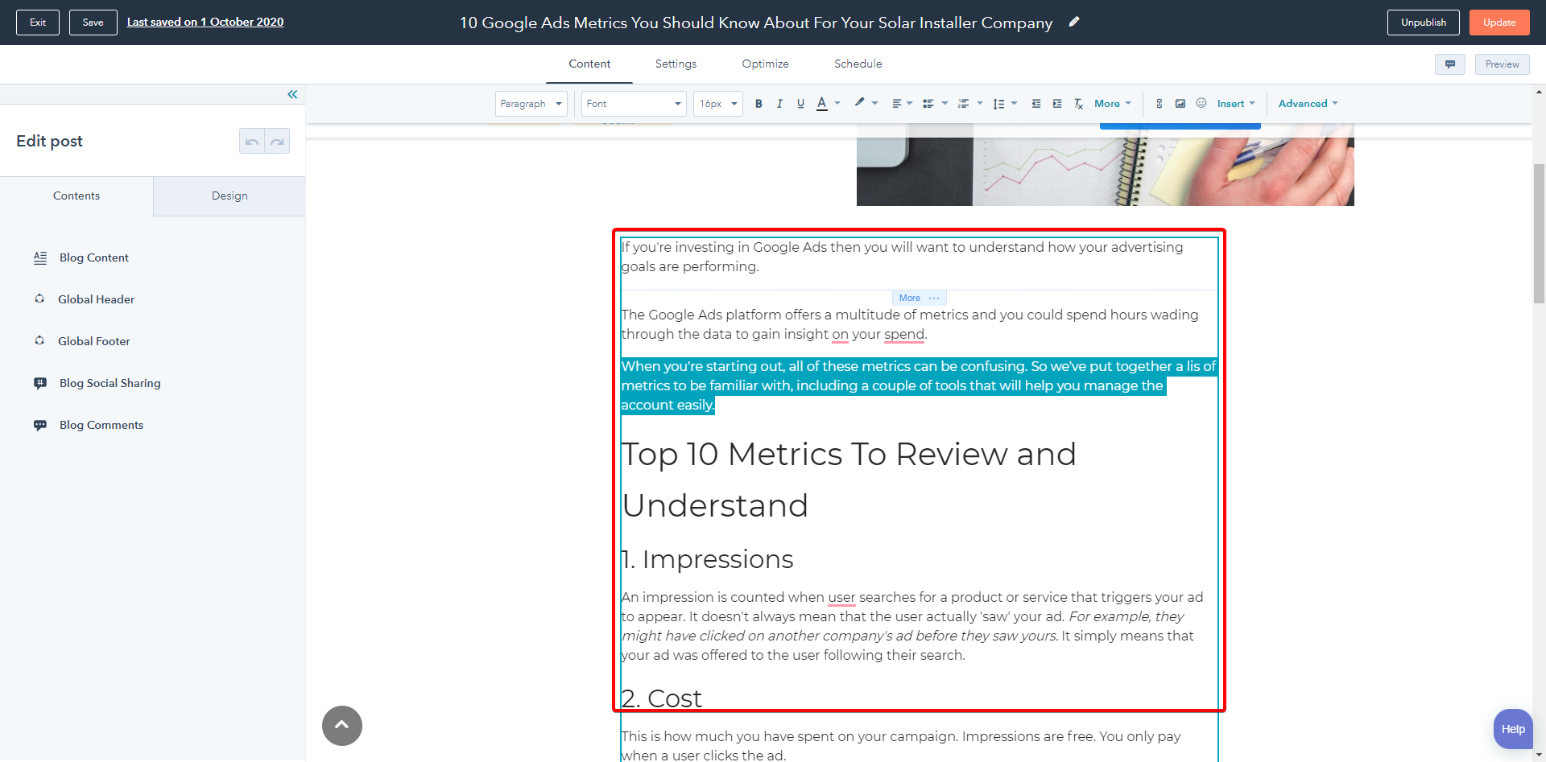Click the '2. Cost' heading

(661, 698)
